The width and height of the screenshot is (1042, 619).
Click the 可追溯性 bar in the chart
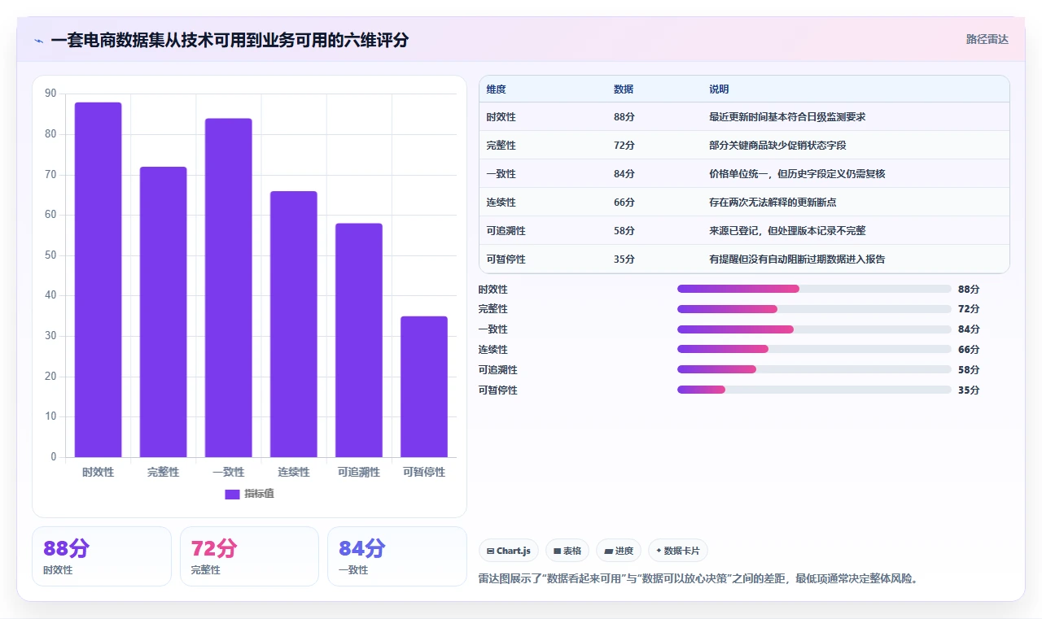(359, 340)
